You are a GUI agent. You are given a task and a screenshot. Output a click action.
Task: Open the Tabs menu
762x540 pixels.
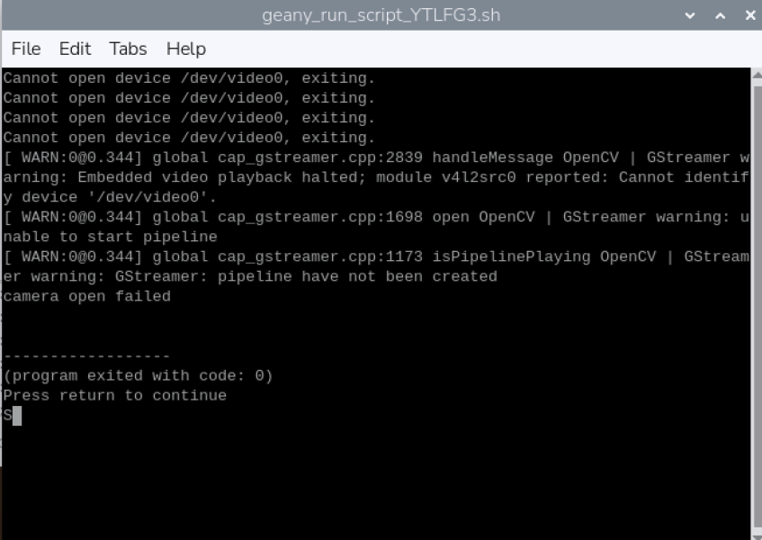(x=128, y=49)
